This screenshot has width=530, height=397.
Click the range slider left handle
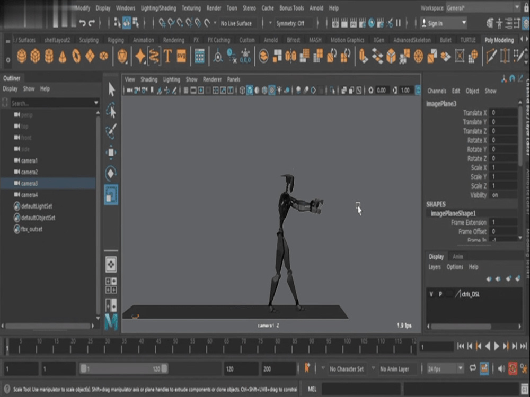pos(83,368)
